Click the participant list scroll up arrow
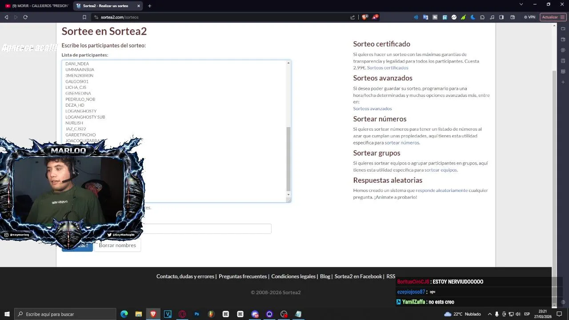Viewport: 569px width, 320px height. click(289, 63)
